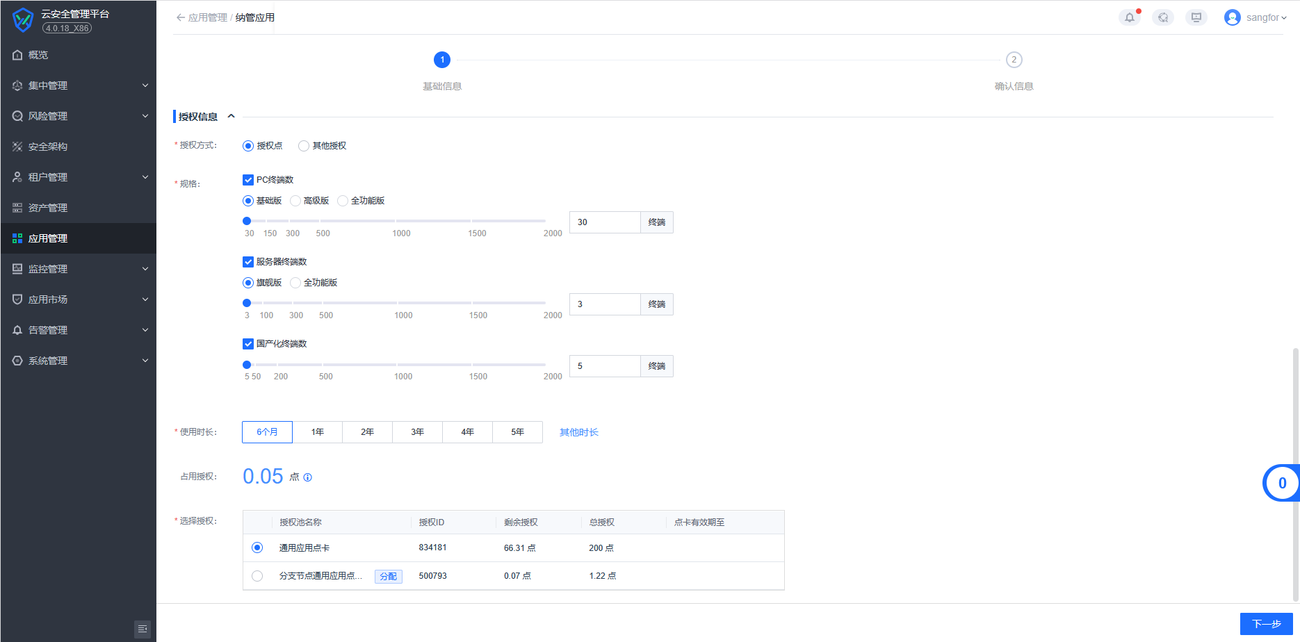
Task: Open the sangfor user dropdown
Action: [x=1256, y=17]
